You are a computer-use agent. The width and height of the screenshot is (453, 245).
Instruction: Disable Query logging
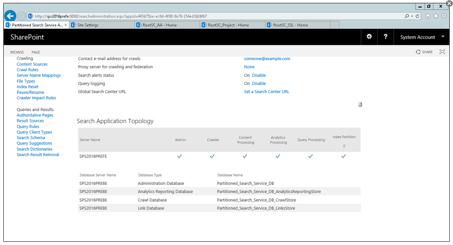[x=259, y=84]
